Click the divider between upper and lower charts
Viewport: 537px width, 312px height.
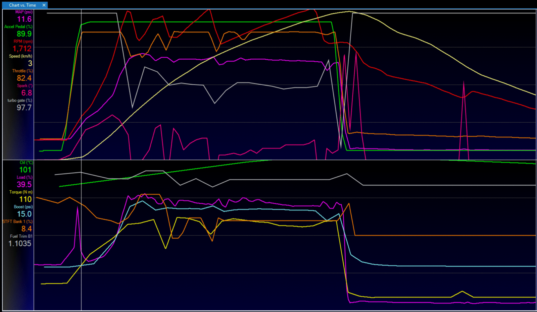pyautogui.click(x=268, y=160)
